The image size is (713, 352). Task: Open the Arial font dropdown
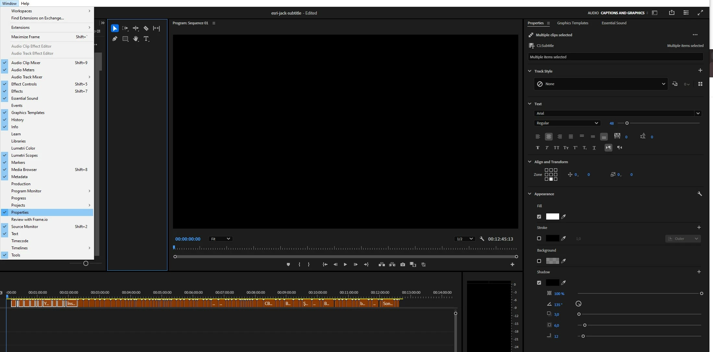click(698, 113)
